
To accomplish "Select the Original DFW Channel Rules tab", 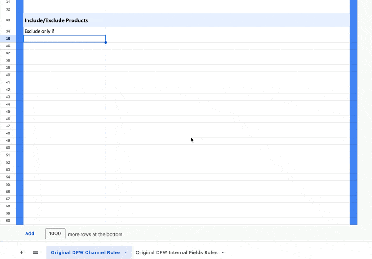I will pos(86,252).
